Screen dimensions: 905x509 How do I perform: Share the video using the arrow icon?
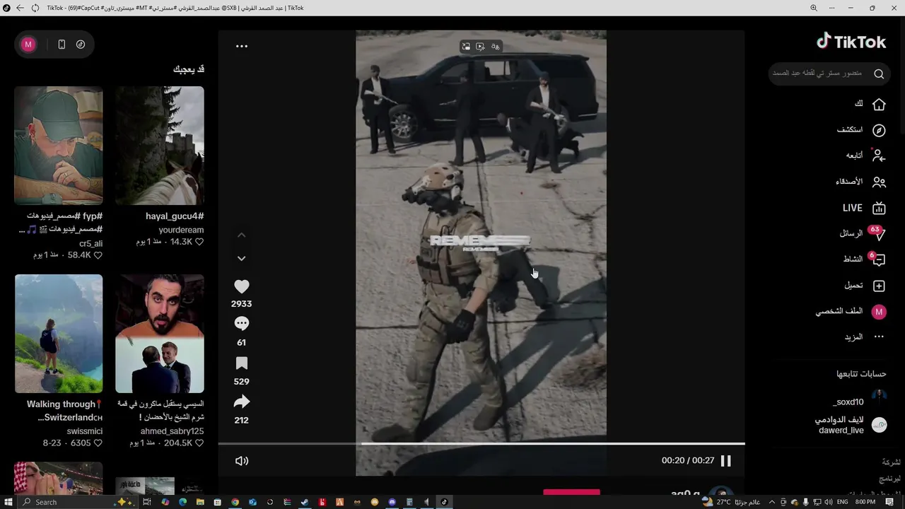[242, 402]
